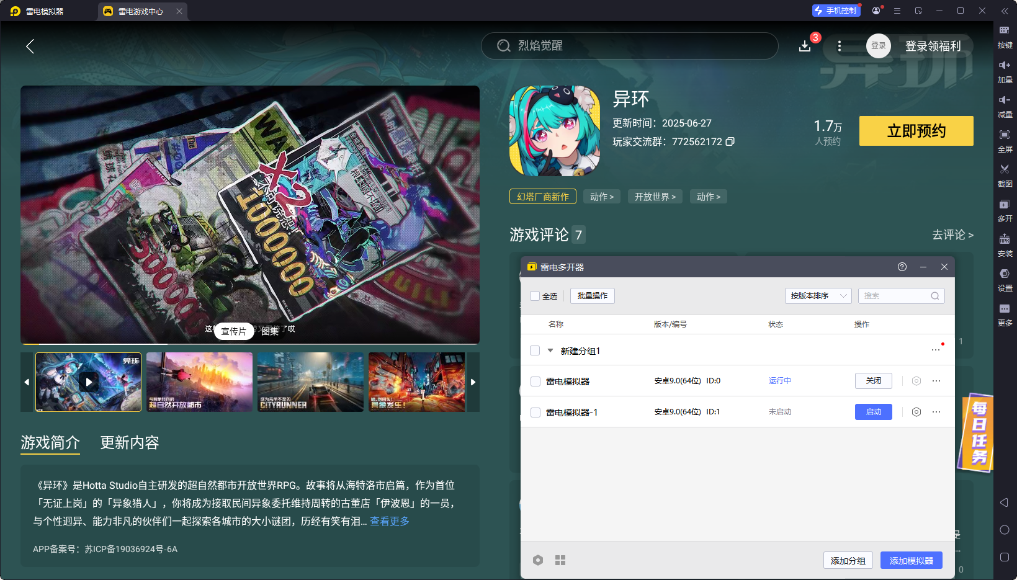Image resolution: width=1017 pixels, height=580 pixels.
Task: Check the 新建分组1 group checkbox
Action: (x=535, y=350)
